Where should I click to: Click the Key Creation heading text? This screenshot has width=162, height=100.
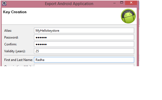[x=15, y=12]
